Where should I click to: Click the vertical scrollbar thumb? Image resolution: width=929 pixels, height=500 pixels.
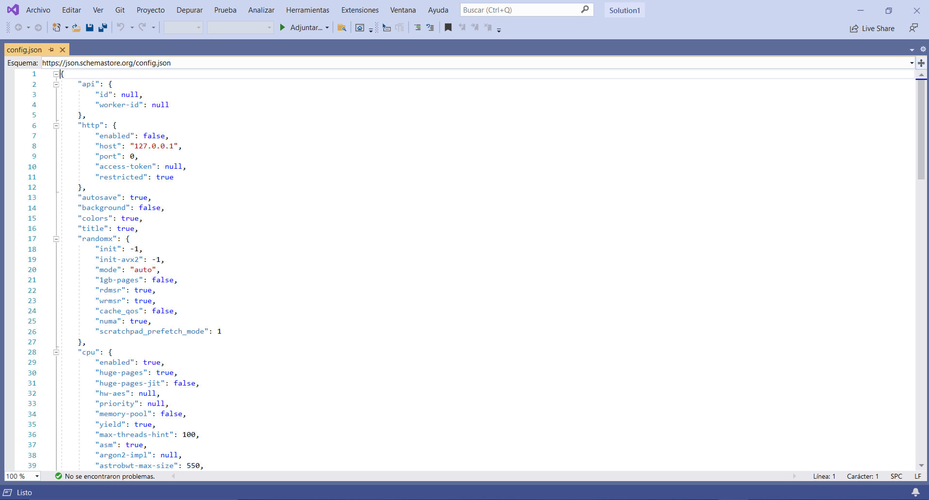tap(921, 129)
